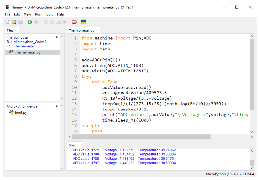Click line 7 'adc.width(ADC.WIDTH_12BIT)'
Image resolution: width=260 pixels, height=180 pixels.
pos(115,71)
